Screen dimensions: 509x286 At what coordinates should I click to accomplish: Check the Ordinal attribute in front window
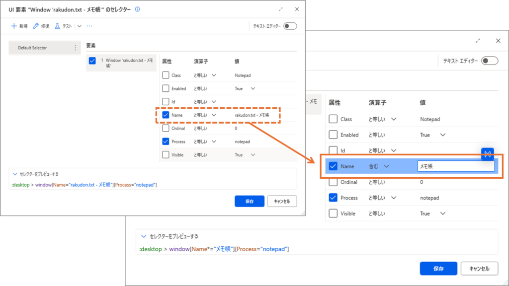333,182
